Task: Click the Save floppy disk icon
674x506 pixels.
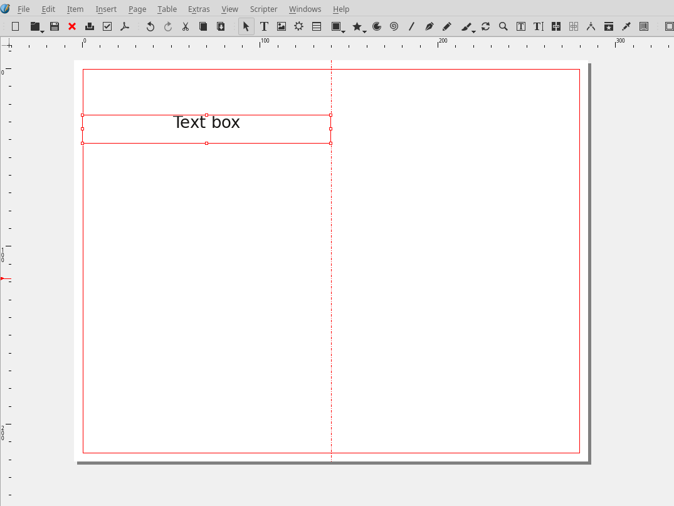Action: pos(55,26)
